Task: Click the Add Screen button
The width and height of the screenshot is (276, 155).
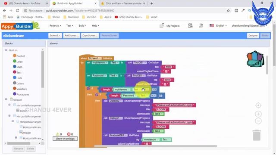Action: tap(71, 35)
